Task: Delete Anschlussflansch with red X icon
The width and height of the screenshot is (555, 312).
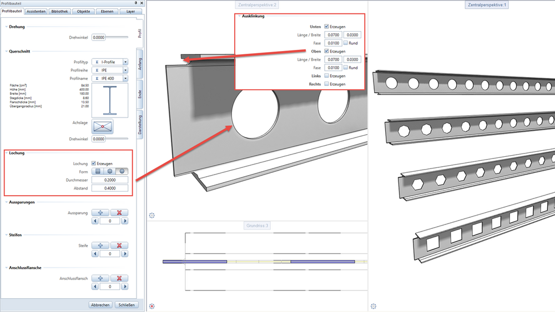Action: pyautogui.click(x=119, y=278)
